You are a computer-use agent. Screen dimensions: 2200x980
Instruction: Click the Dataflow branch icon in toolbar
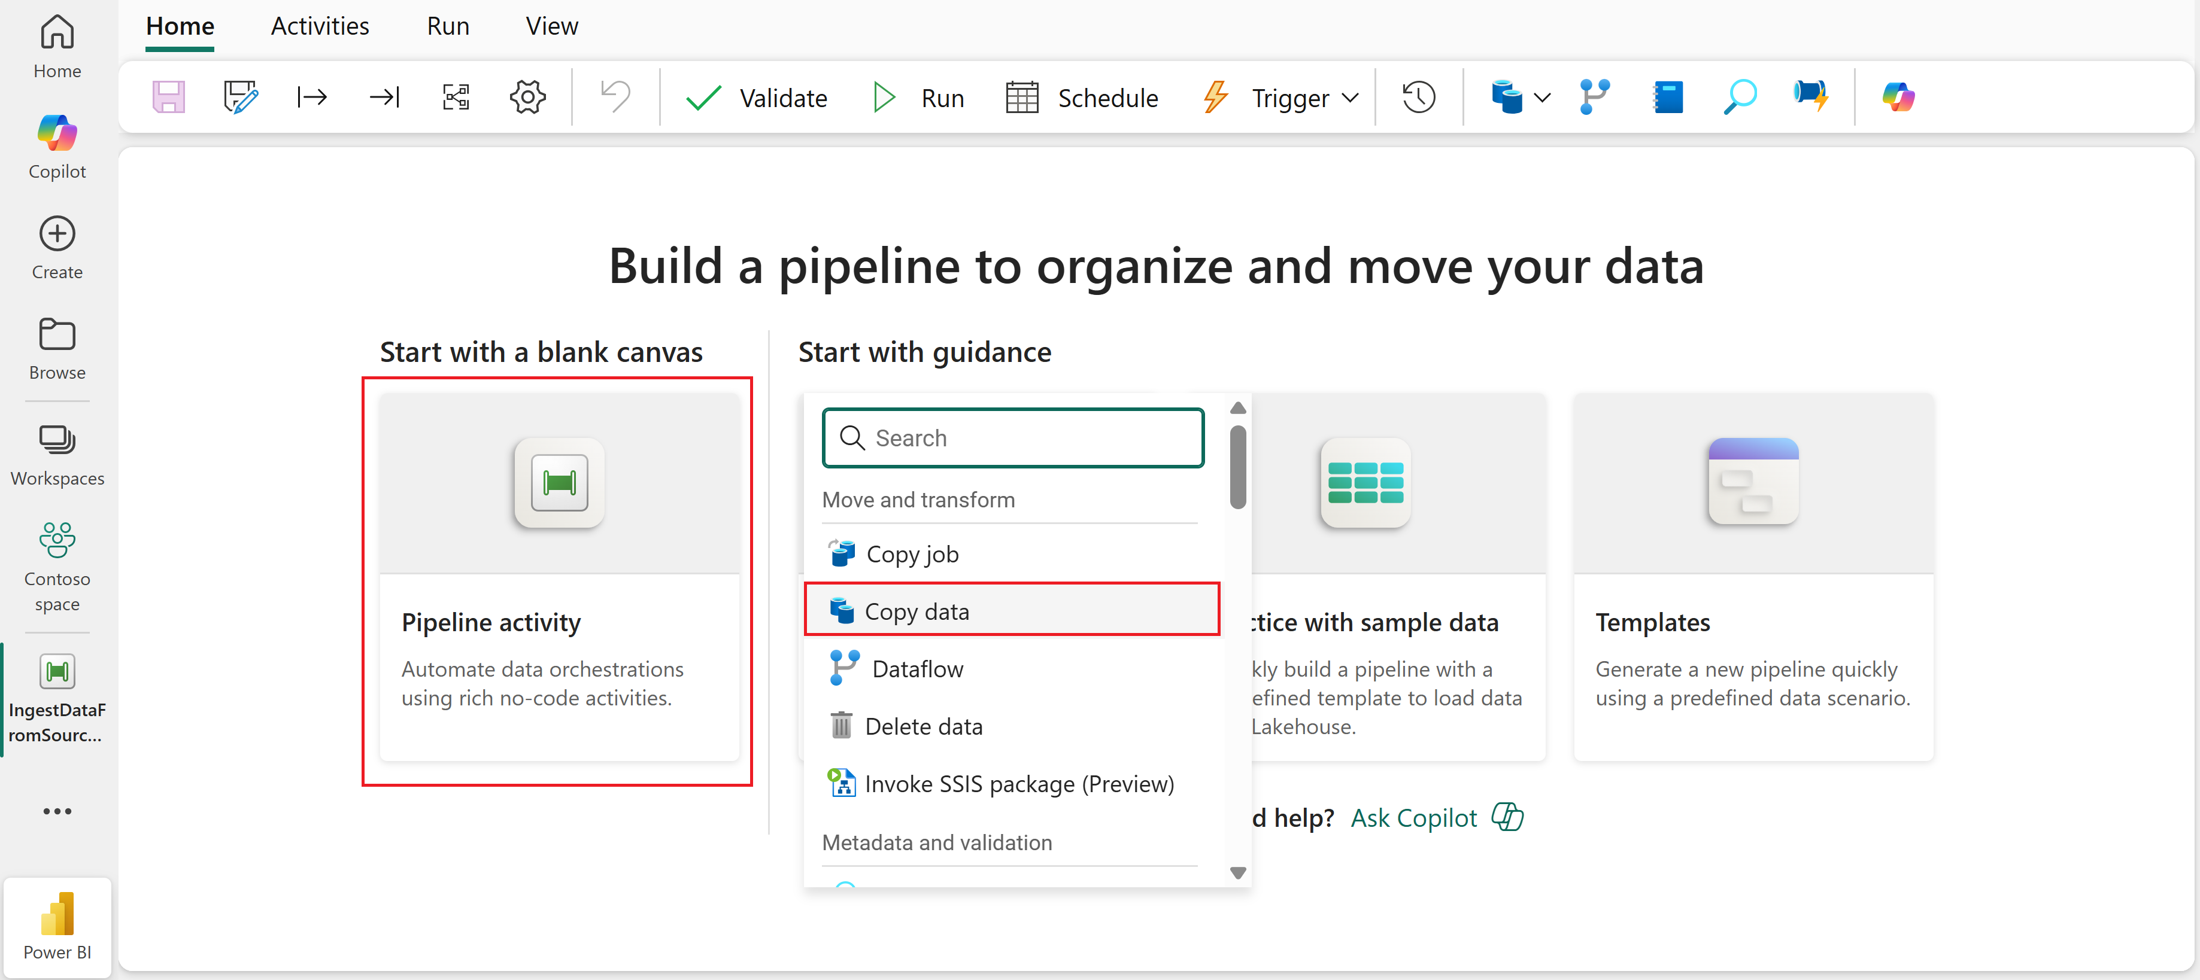pyautogui.click(x=1594, y=98)
